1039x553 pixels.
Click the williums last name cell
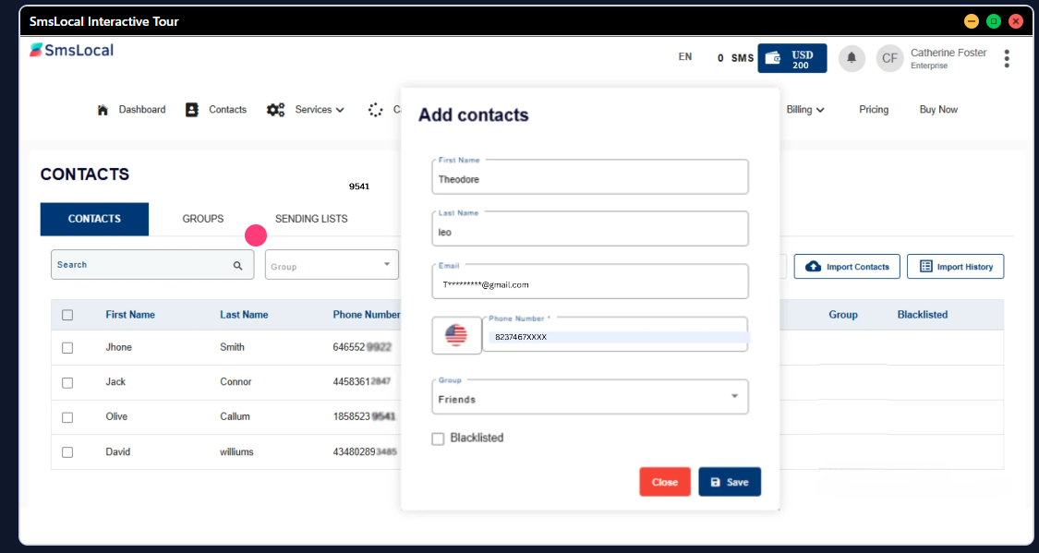[x=236, y=452]
